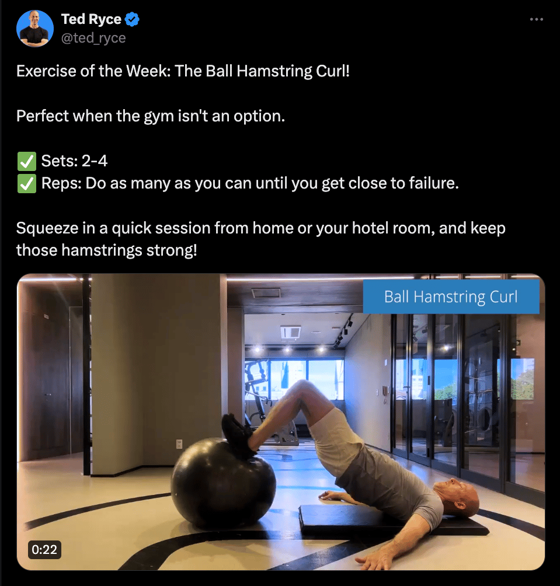Click the blue verified badge
Screen dimensions: 560x586
coord(132,19)
